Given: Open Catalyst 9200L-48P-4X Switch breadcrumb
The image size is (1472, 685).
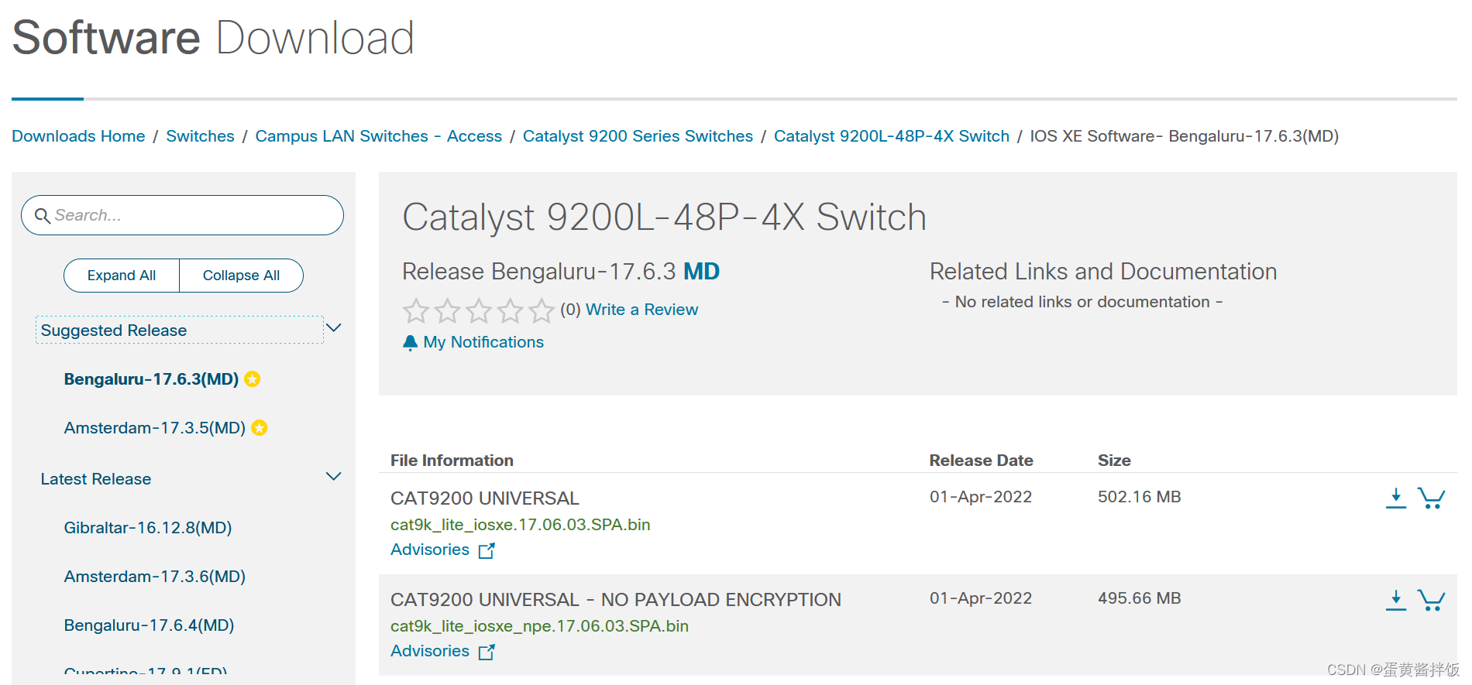Looking at the screenshot, I should pyautogui.click(x=892, y=136).
